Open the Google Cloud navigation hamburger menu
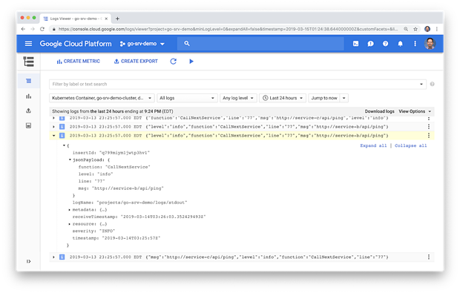 (x=28, y=44)
